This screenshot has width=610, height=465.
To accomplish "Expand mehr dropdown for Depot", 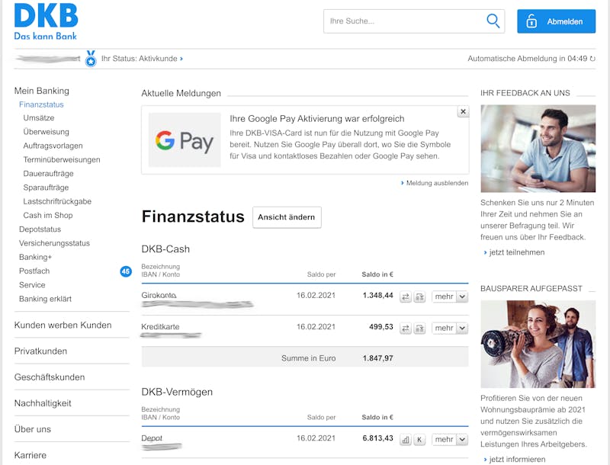I will point(450,439).
